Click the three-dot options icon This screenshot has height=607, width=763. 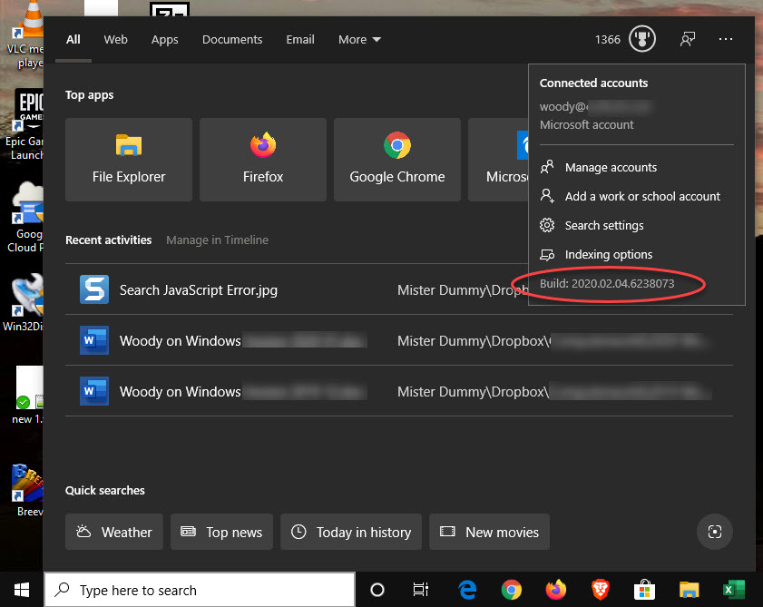point(725,39)
